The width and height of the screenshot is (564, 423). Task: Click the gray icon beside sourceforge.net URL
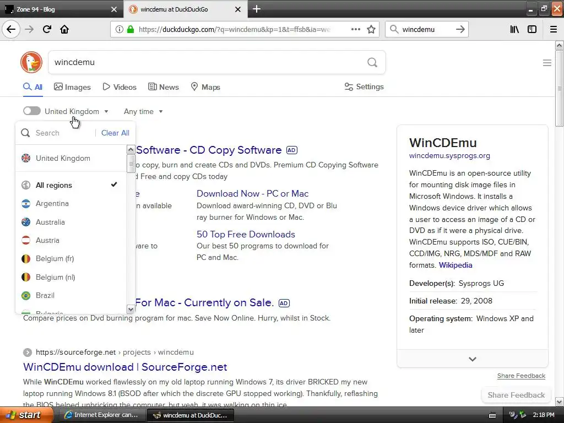(28, 352)
